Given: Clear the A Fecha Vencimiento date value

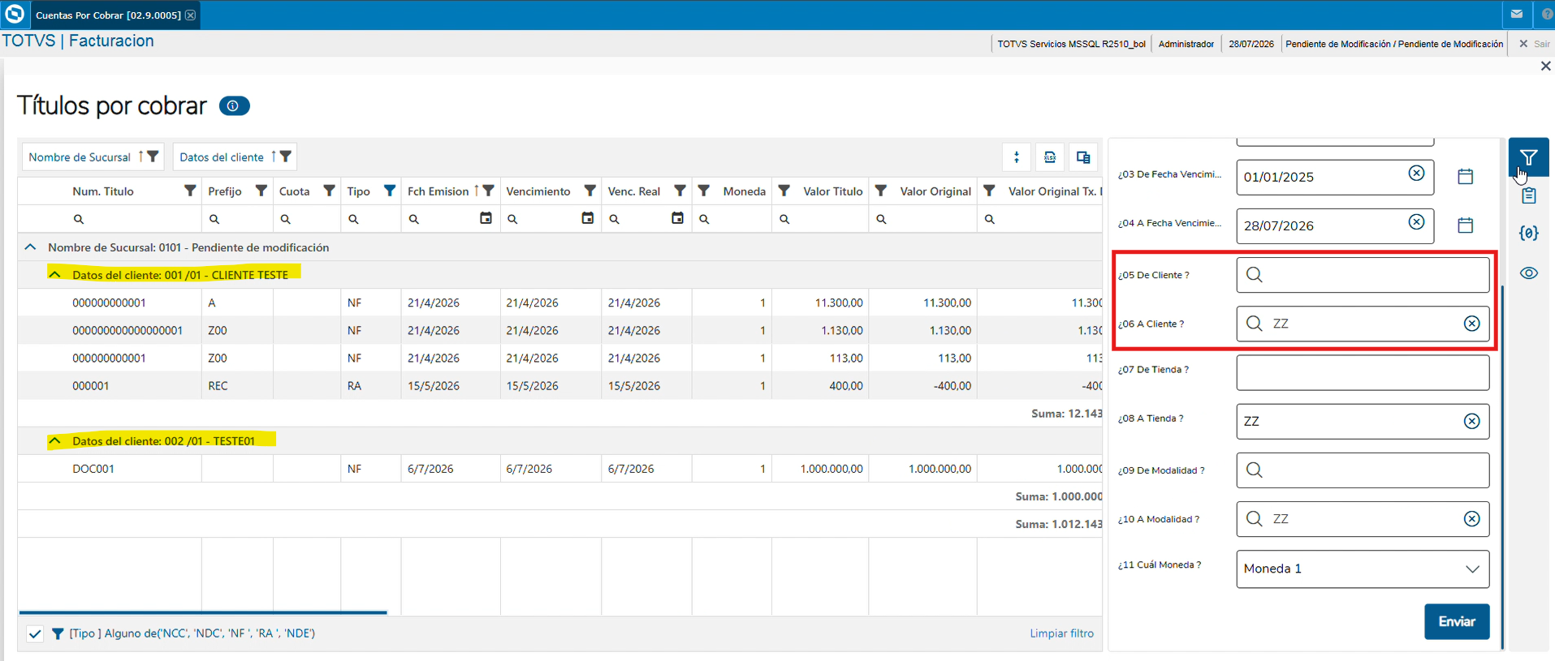Looking at the screenshot, I should click(x=1416, y=222).
